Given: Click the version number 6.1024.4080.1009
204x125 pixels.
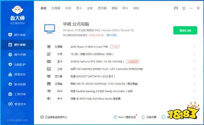Looking at the screenshot, I should click(x=17, y=120).
